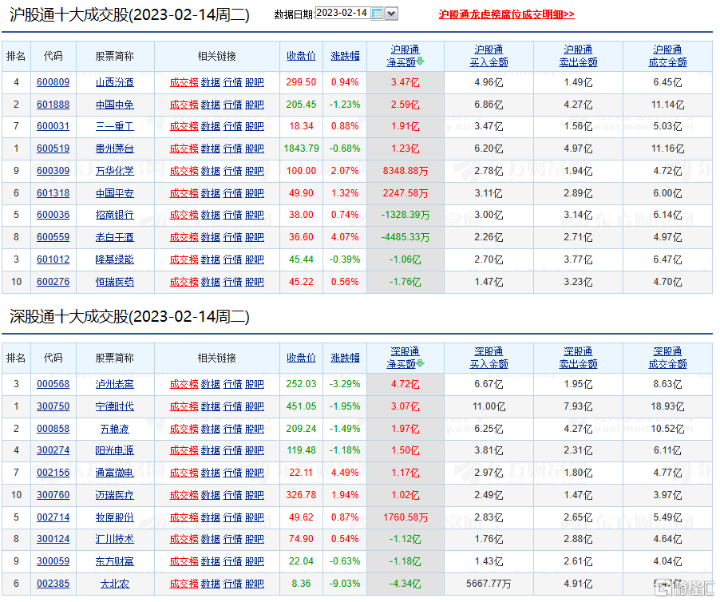The image size is (720, 602).
Task: Open stock code 600809
Action: tap(53, 82)
